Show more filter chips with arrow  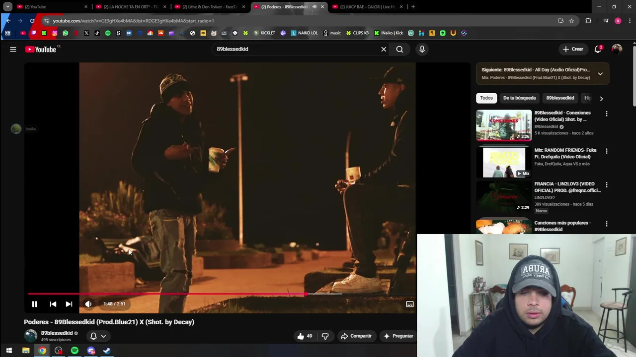point(601,98)
